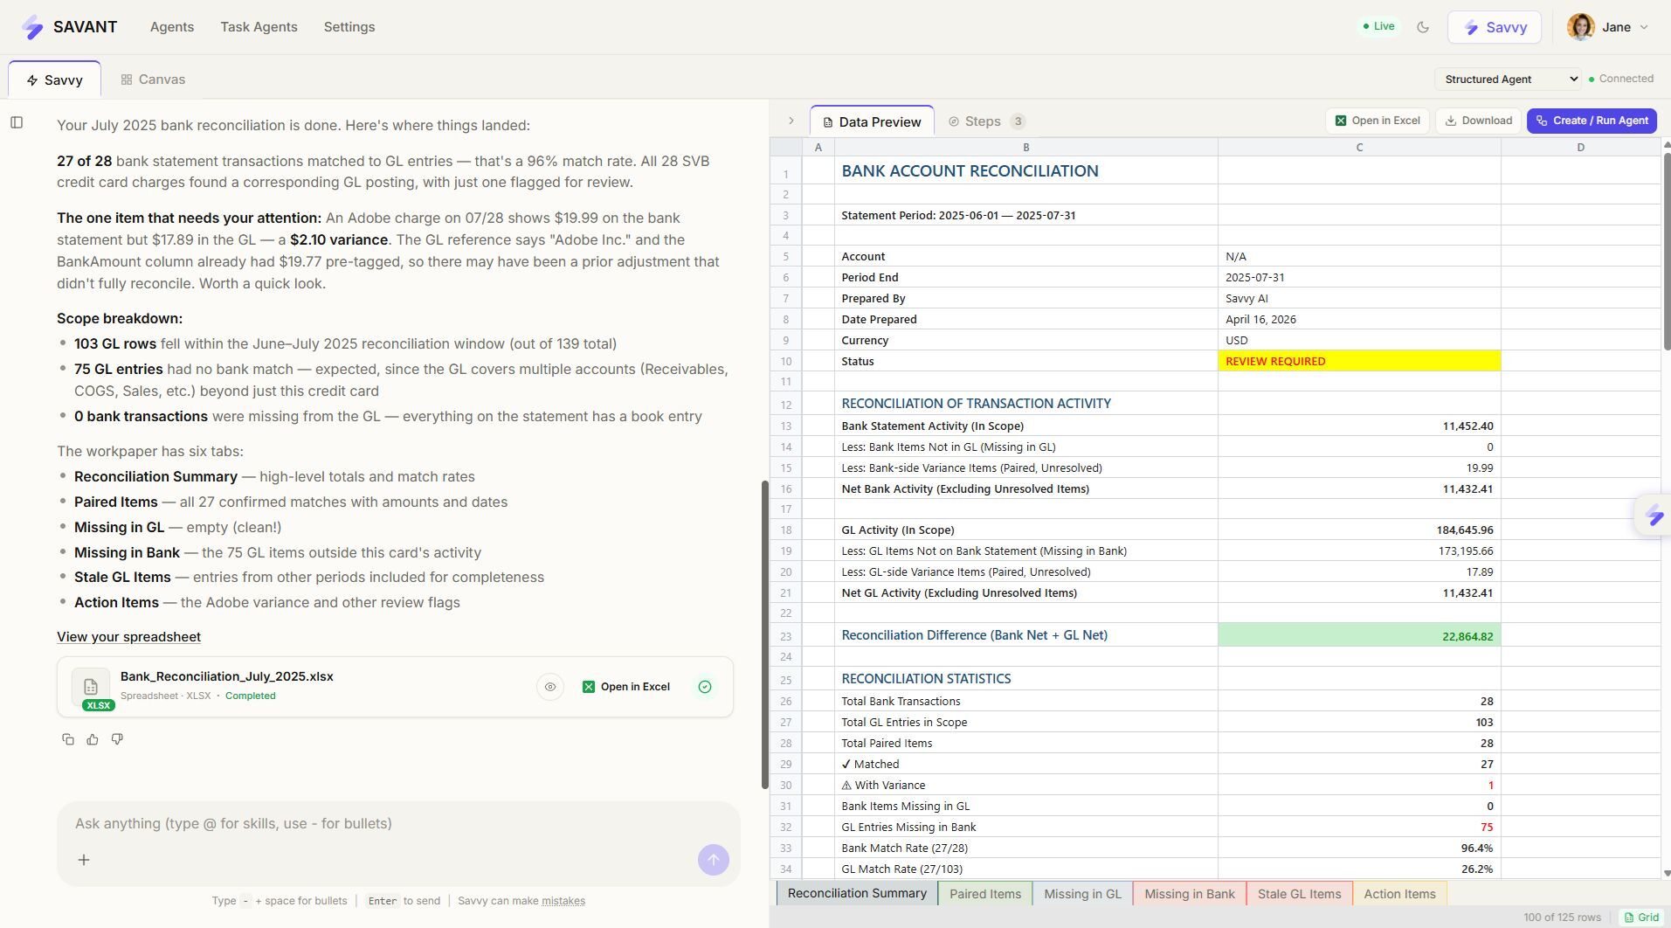
Task: Open the Structured Agent dropdown
Action: (x=1509, y=80)
